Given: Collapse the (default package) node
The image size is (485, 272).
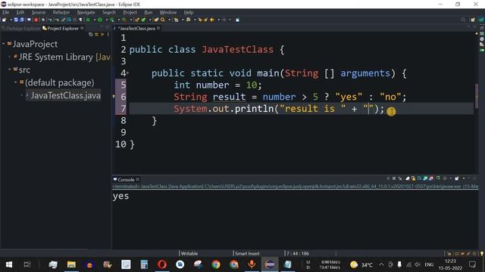Looking at the screenshot, I should [15, 82].
